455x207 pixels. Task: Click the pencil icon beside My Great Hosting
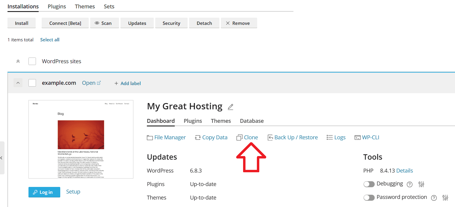point(230,107)
